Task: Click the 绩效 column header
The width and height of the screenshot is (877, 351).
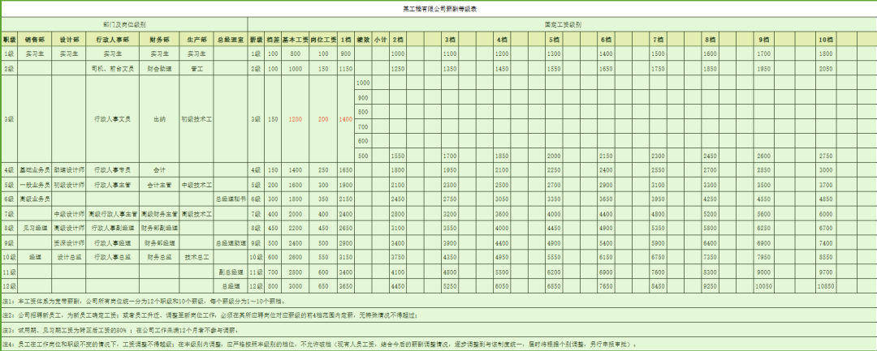Action: coord(363,39)
